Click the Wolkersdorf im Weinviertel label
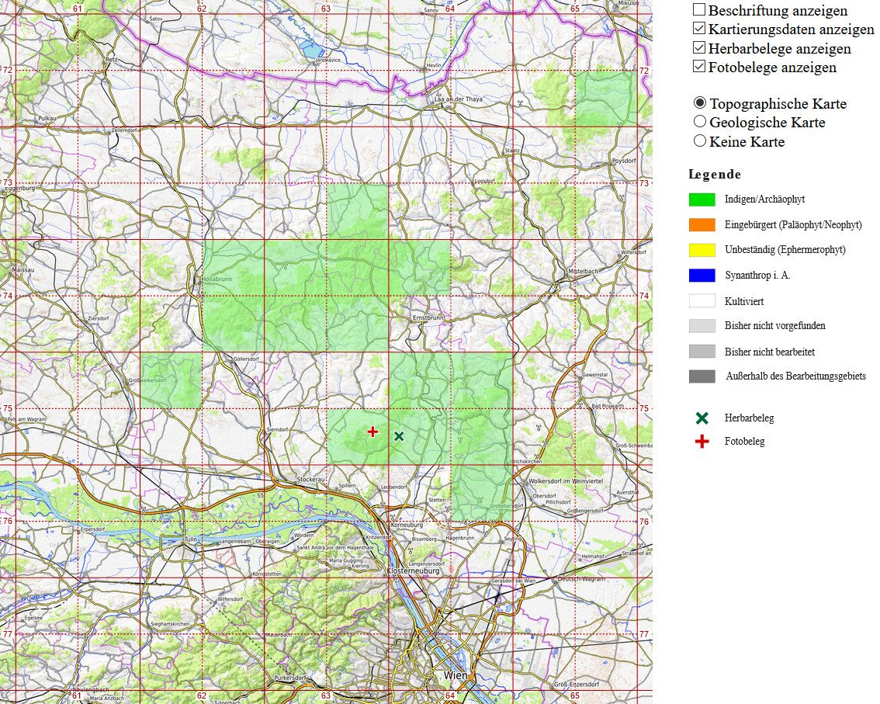Image resolution: width=880 pixels, height=704 pixels. point(566,481)
